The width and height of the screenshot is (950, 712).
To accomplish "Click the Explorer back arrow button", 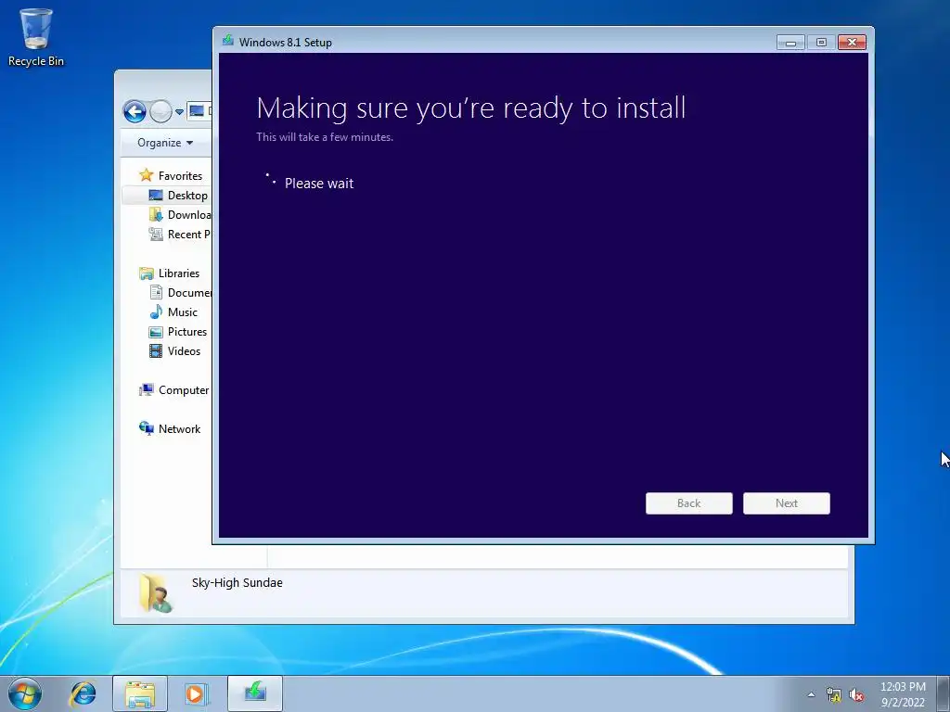I will click(135, 111).
